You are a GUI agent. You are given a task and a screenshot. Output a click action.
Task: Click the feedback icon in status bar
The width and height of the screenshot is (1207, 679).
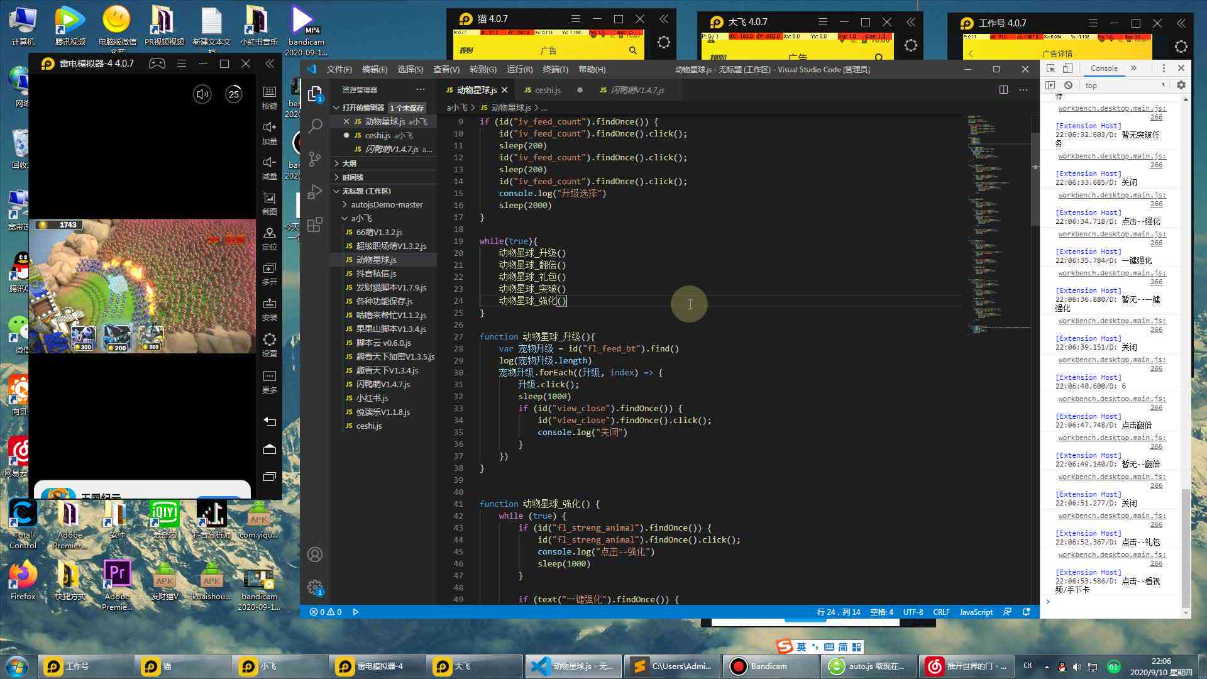click(1008, 612)
